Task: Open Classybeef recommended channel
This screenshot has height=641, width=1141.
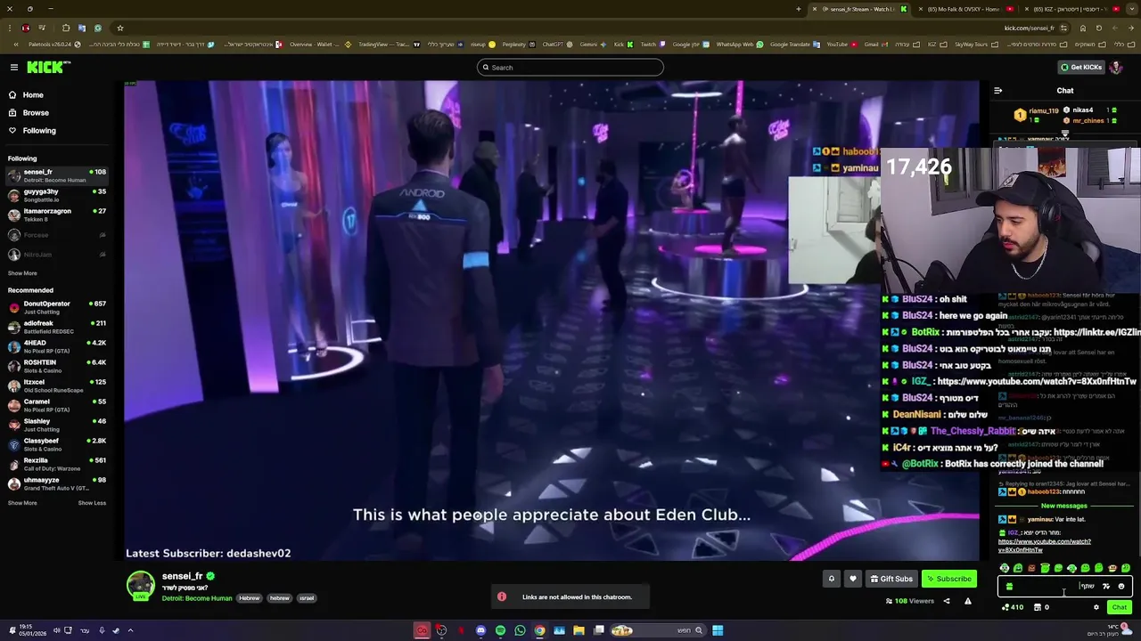Action: point(57,444)
